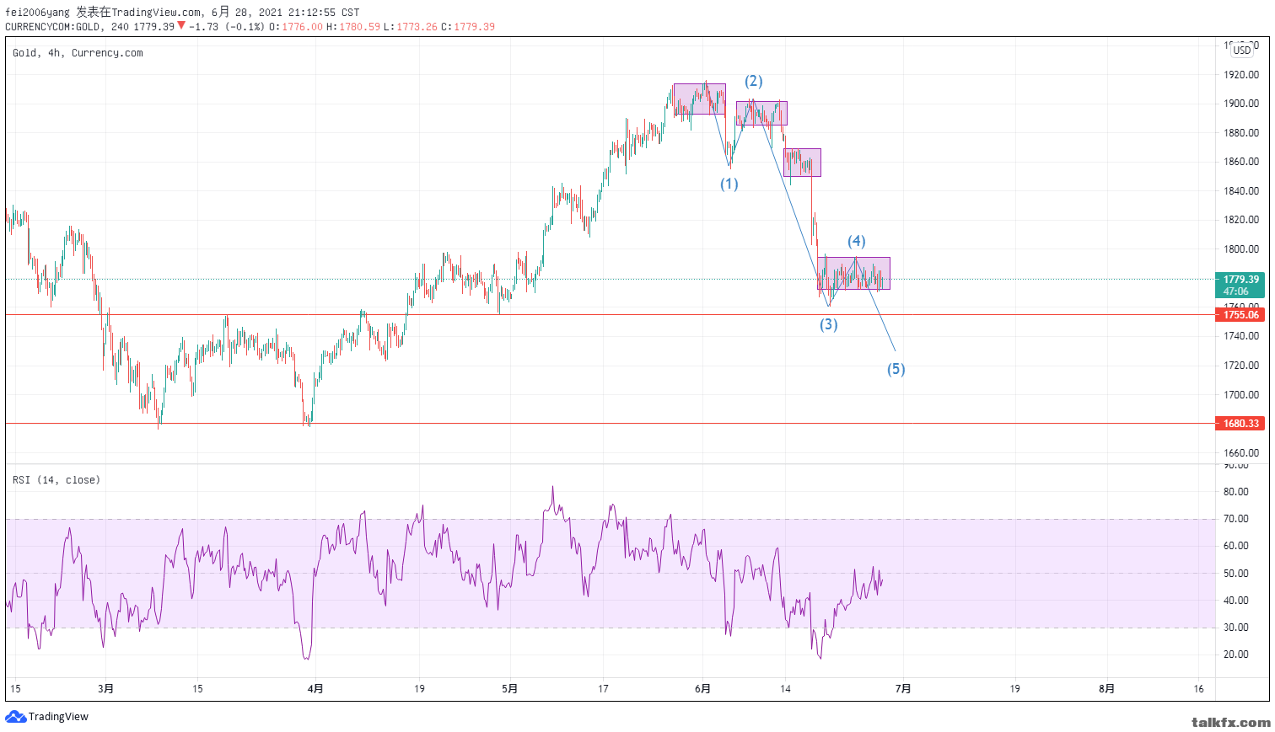
Task: Click the open price value 1776.00
Action: [x=303, y=27]
